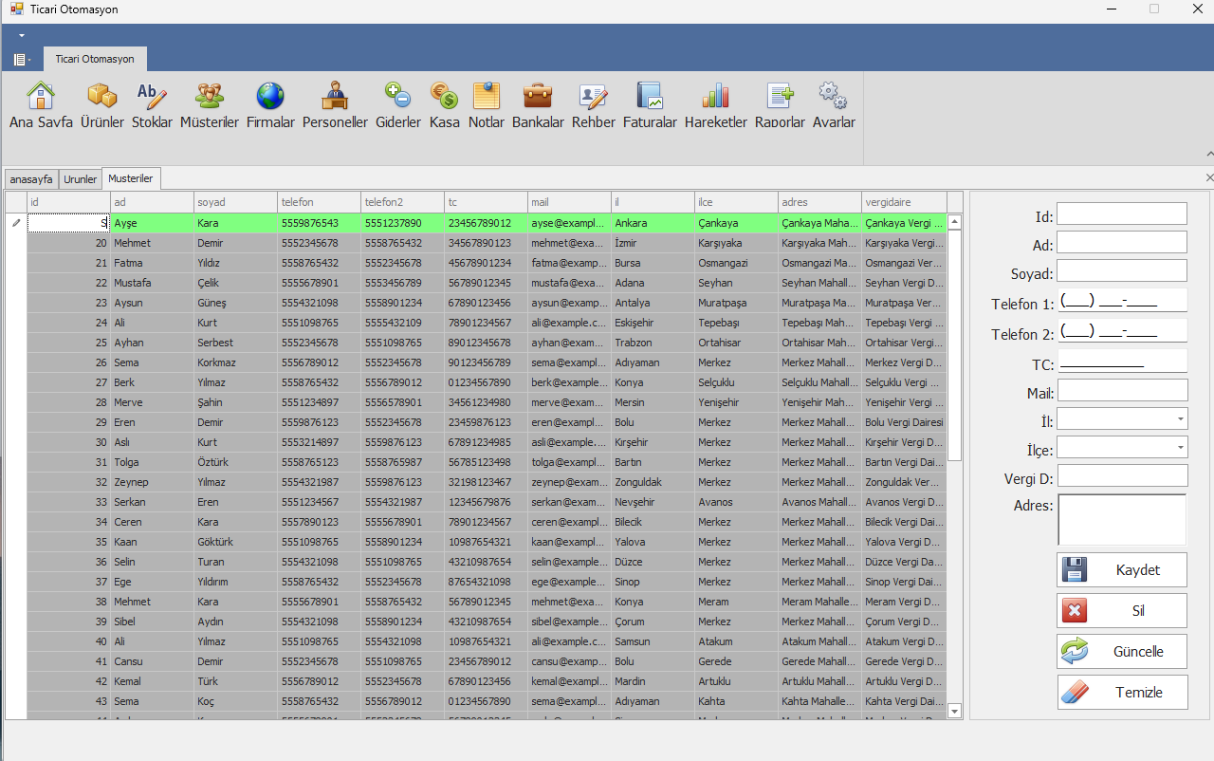This screenshot has height=761, width=1214.
Task: Click the 'Zonguldak' cell in the il column
Action: pyautogui.click(x=653, y=482)
